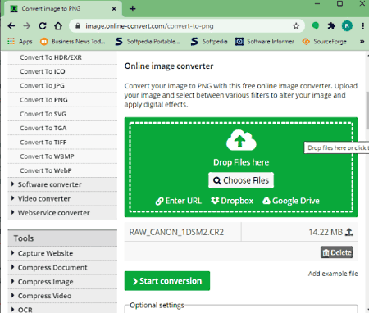Select Convert To WebP

click(46, 170)
